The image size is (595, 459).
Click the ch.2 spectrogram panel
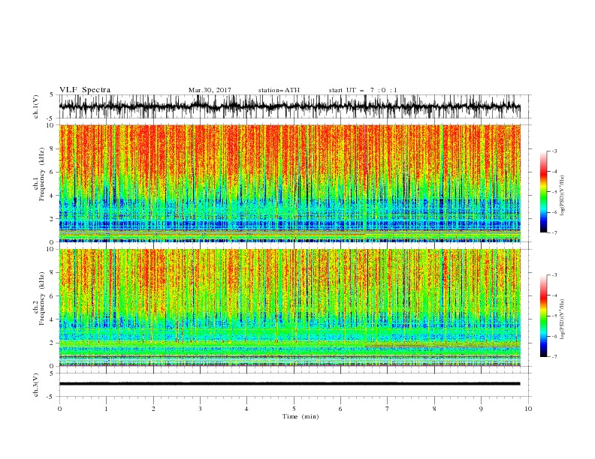(x=289, y=307)
